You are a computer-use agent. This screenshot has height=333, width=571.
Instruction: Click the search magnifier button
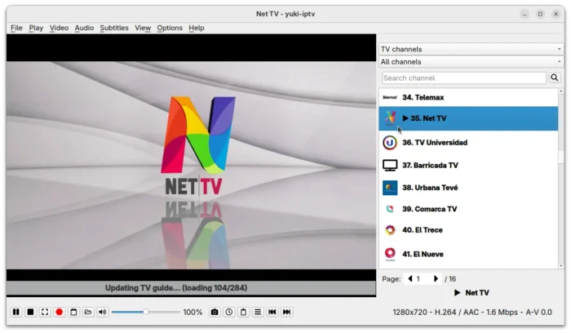(x=555, y=78)
